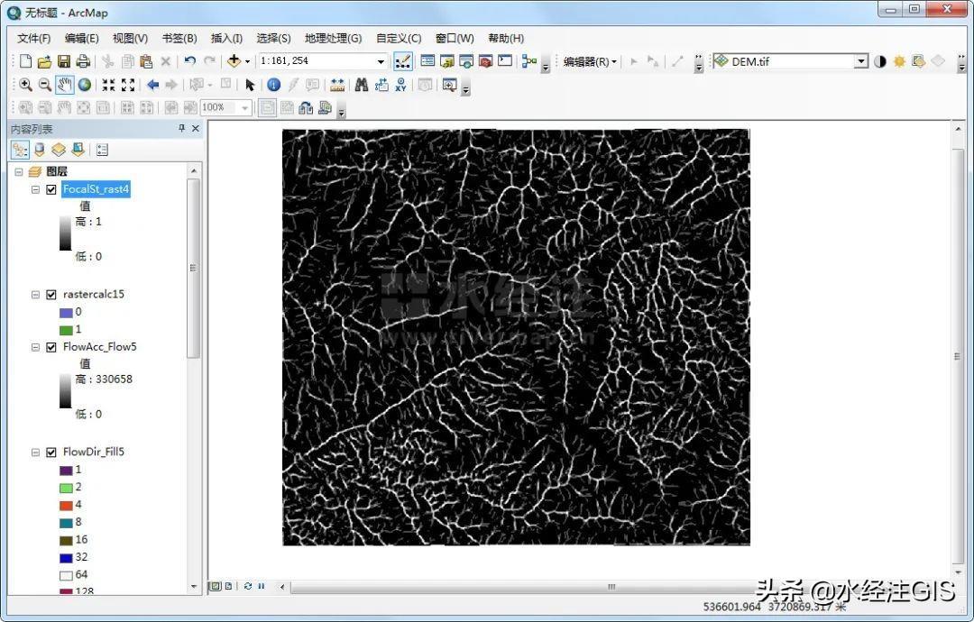
Task: Open the DEM.tif layer dropdown
Action: (860, 61)
